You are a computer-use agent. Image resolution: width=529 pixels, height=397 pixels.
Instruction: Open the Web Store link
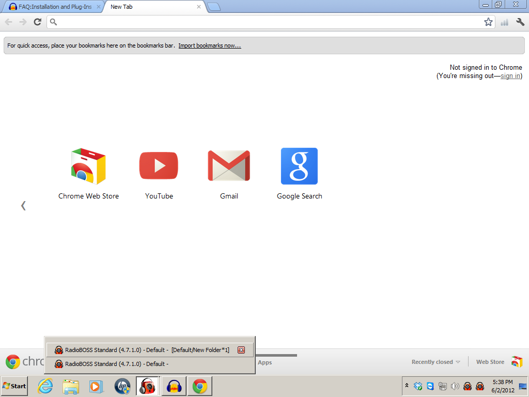pyautogui.click(x=490, y=362)
